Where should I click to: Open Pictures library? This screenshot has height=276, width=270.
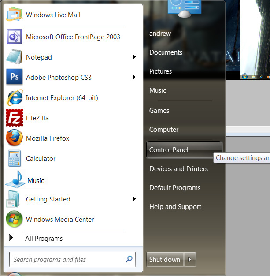click(x=160, y=71)
